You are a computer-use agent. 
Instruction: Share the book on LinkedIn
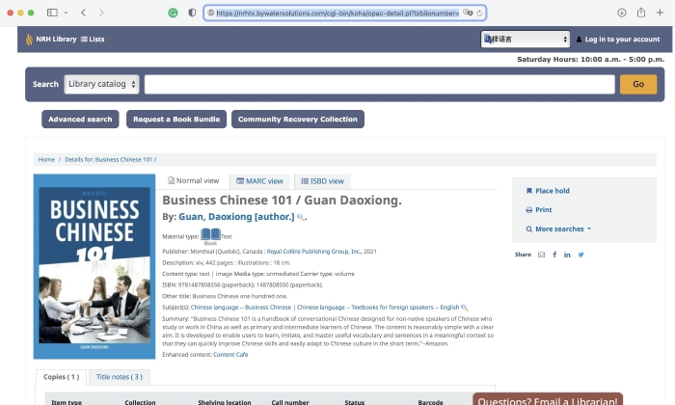pos(567,255)
